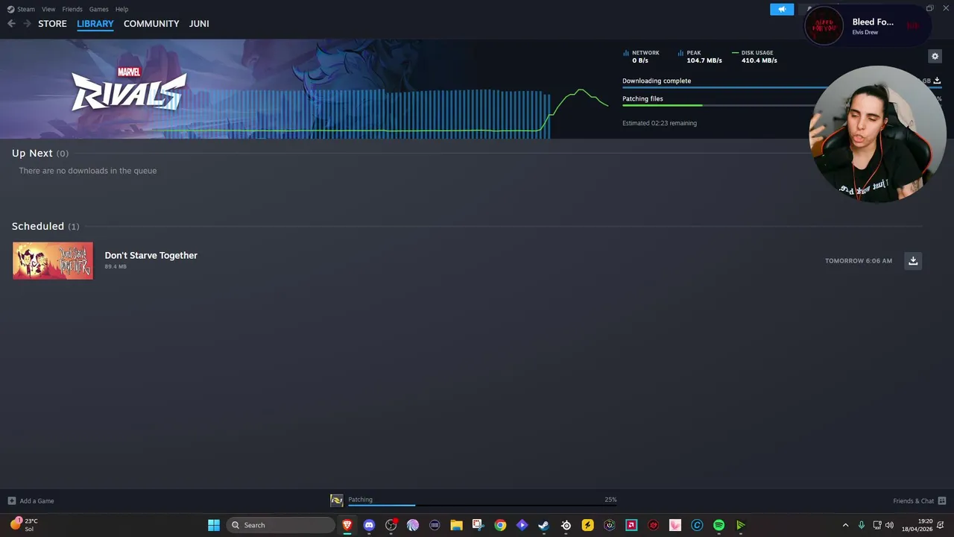Open the green arrow app on taskbar
The width and height of the screenshot is (954, 537).
click(741, 525)
